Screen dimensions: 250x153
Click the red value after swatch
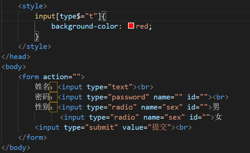click(142, 26)
